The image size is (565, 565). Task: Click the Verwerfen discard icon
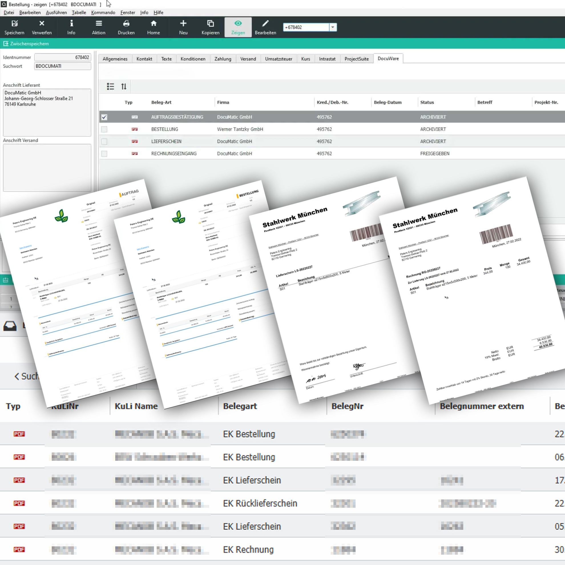click(42, 24)
